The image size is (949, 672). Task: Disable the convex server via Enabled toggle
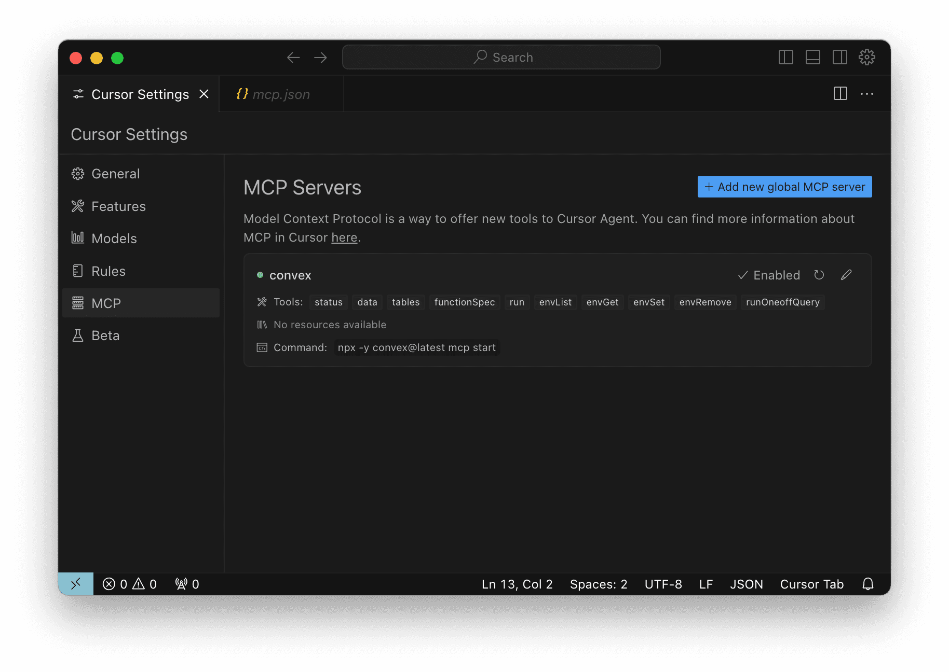[x=769, y=275]
